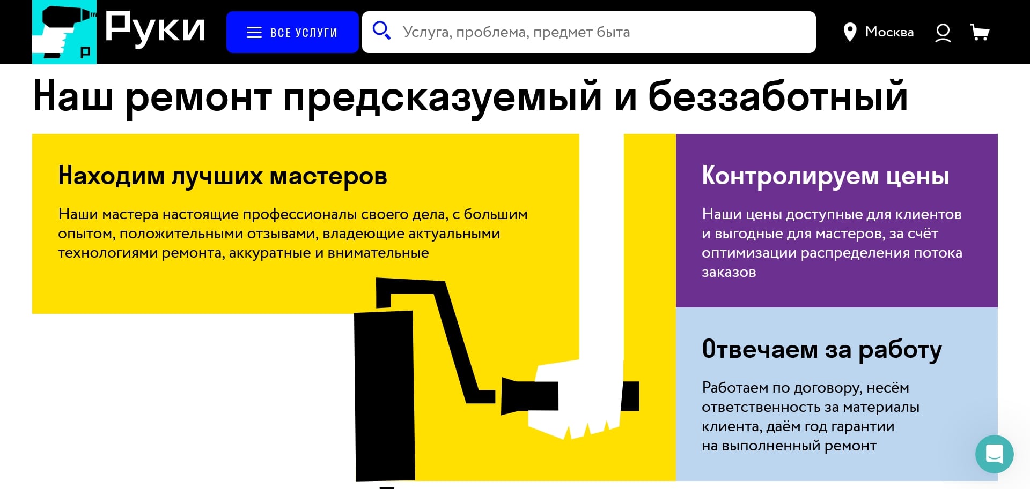Select Москва in the header
The width and height of the screenshot is (1030, 489).
pos(889,32)
